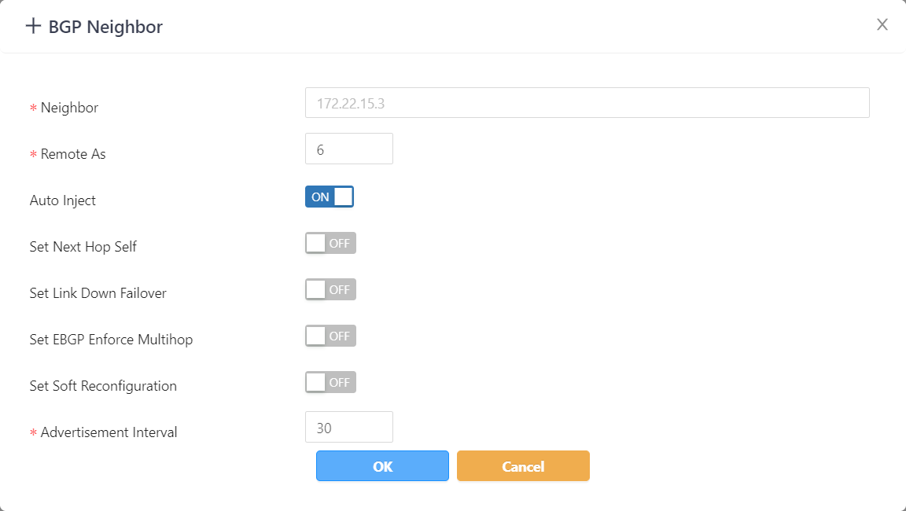Screen dimensions: 906x511
Task: Click the Remote As label text
Action: click(x=73, y=154)
